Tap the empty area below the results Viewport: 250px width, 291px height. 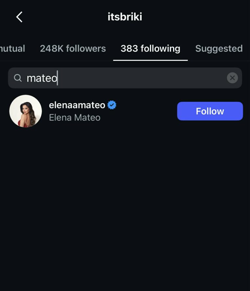click(125, 209)
